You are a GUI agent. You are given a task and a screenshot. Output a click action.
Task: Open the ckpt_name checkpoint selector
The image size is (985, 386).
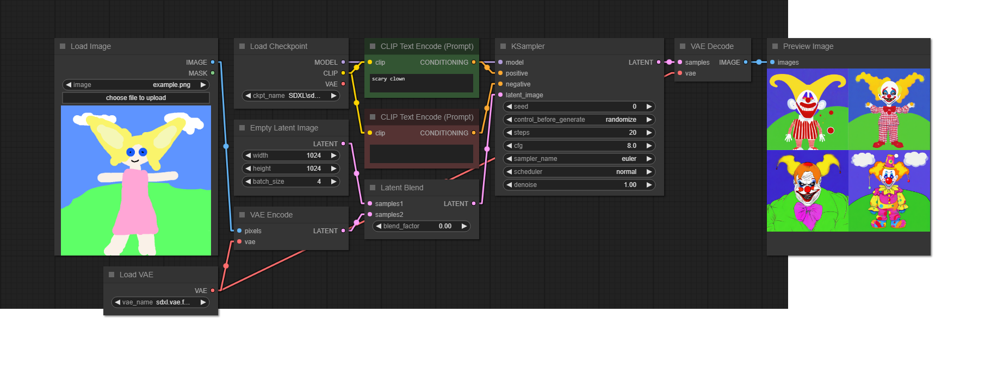coord(290,96)
